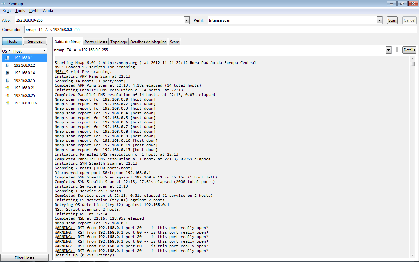Open the Tools menu

[x=20, y=11]
